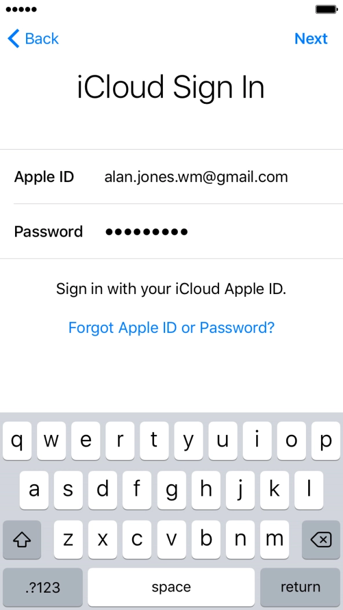
Task: Tap the space bar key
Action: [x=171, y=587]
